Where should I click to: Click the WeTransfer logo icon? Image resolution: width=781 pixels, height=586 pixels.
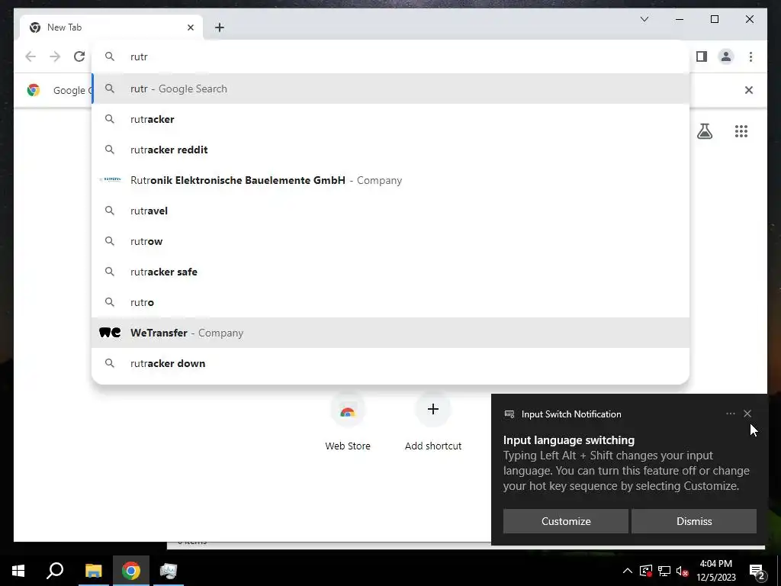click(110, 333)
